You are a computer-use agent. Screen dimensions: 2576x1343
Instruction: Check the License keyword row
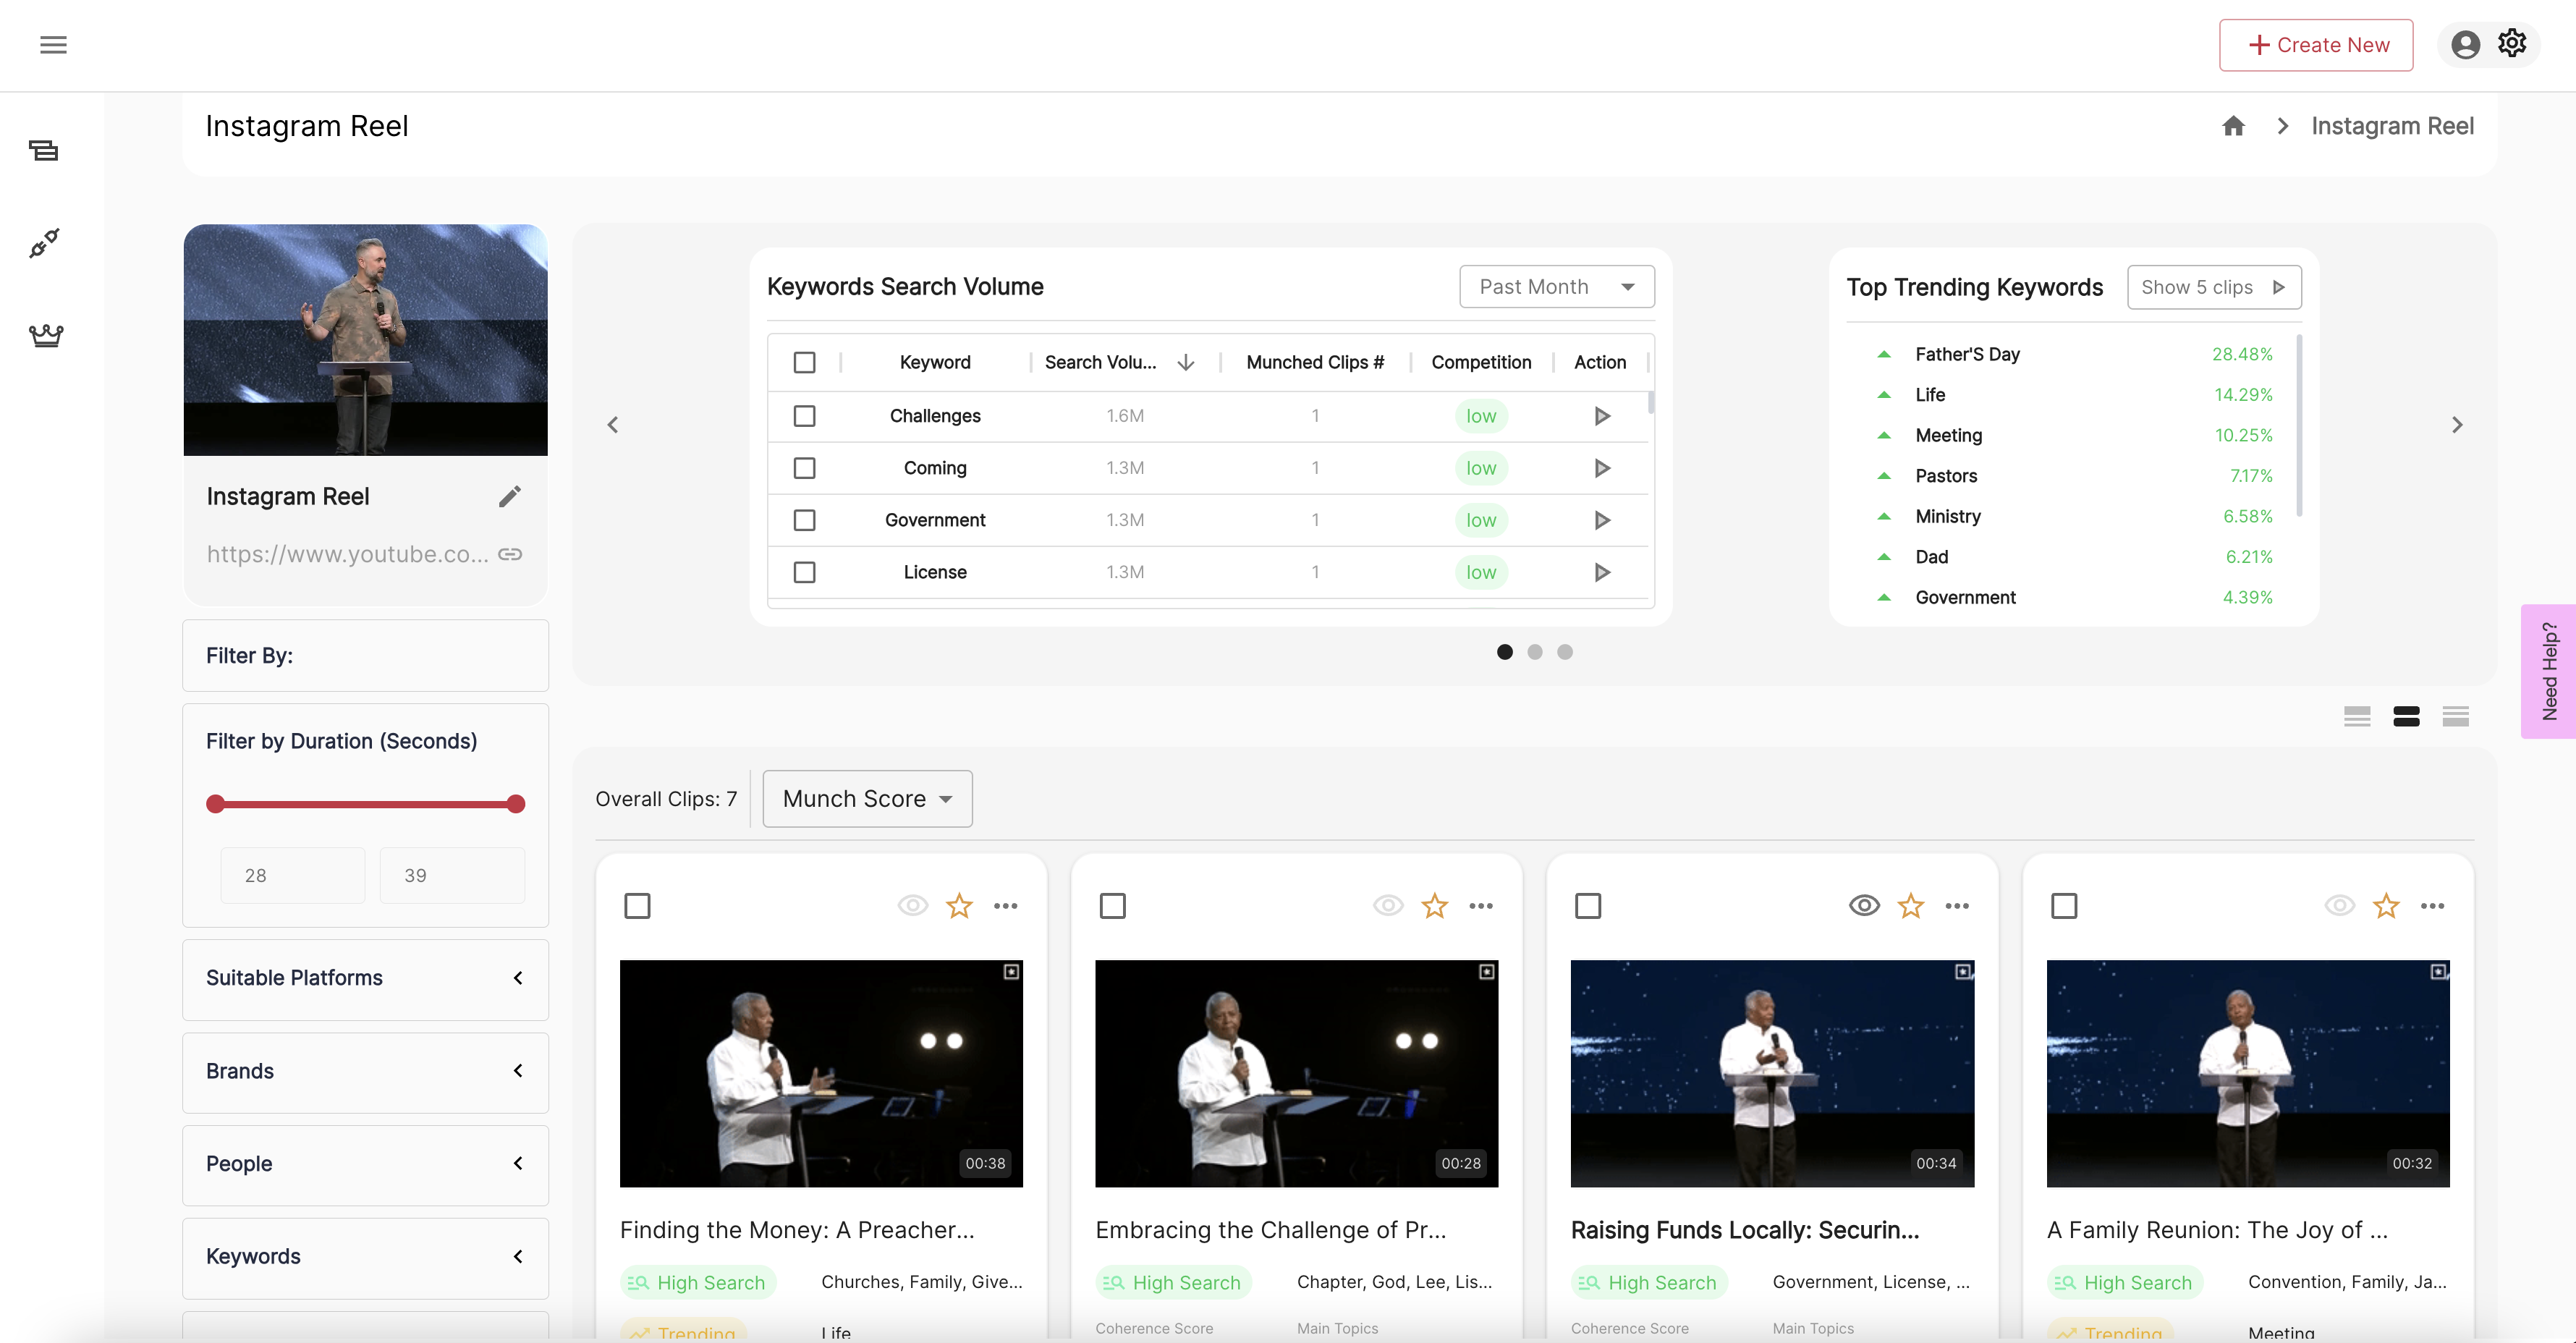coord(804,572)
